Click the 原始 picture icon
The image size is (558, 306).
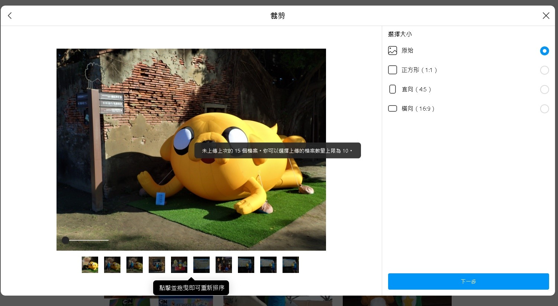(x=393, y=51)
